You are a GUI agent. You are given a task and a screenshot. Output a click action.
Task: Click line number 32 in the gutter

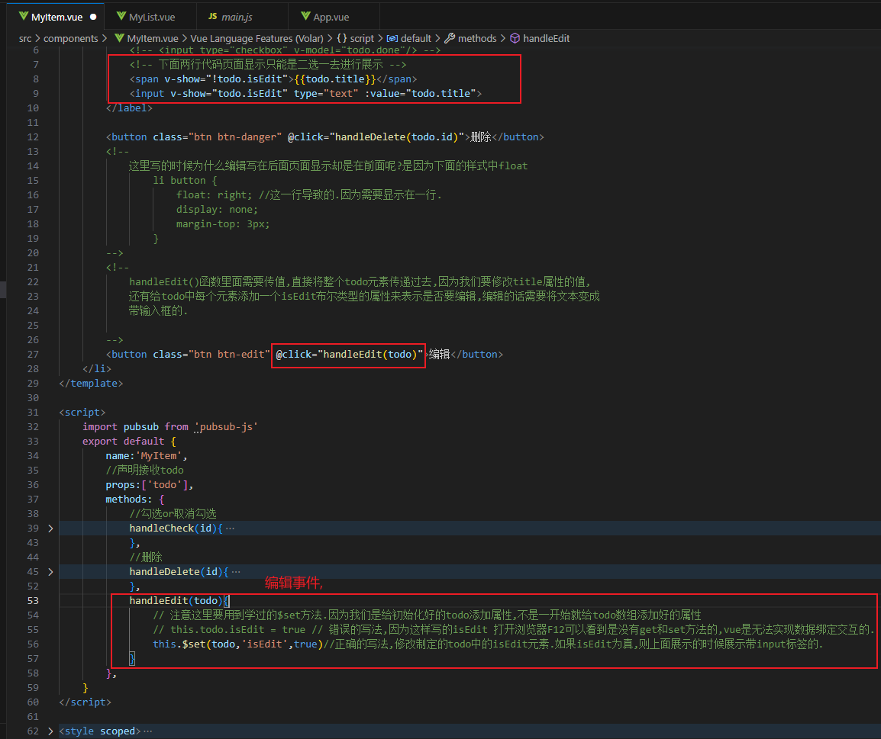click(x=33, y=426)
